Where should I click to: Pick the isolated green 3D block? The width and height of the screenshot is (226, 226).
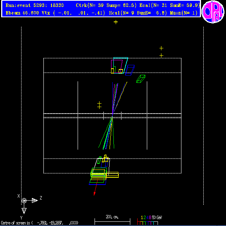pos(141,79)
